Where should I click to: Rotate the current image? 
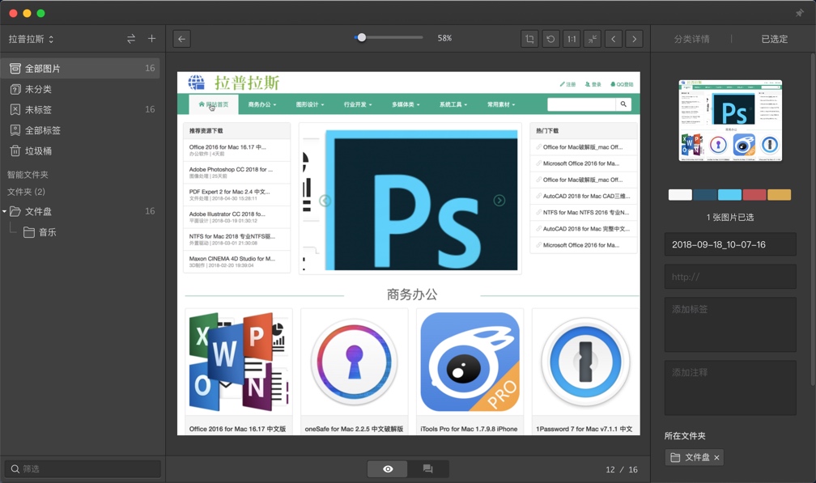tap(551, 38)
